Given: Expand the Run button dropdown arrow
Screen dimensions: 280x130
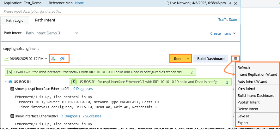Looking at the screenshot, I should point(188,58).
